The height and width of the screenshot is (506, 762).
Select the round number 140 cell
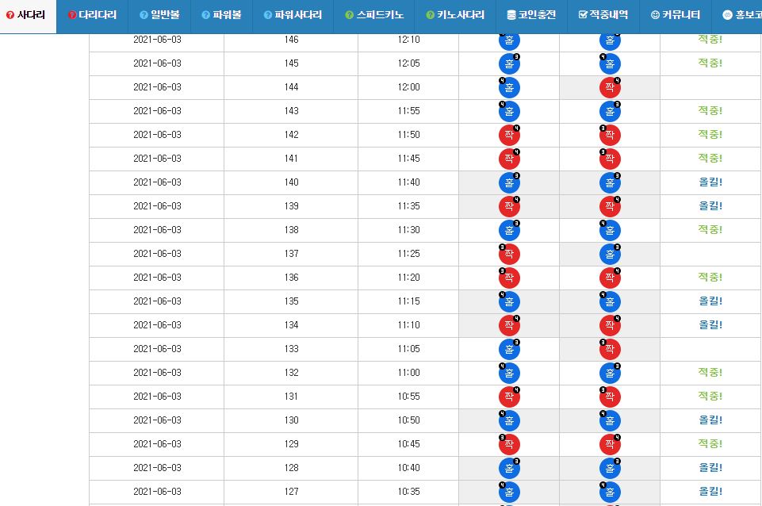click(x=291, y=182)
